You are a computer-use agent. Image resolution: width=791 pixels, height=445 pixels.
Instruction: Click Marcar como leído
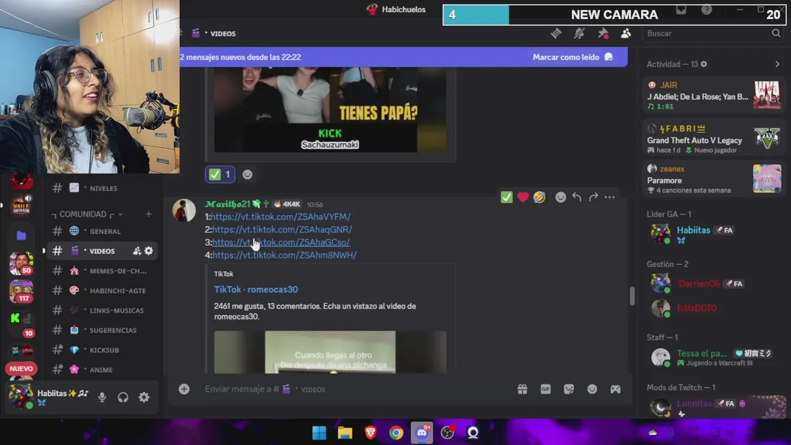pyautogui.click(x=572, y=57)
